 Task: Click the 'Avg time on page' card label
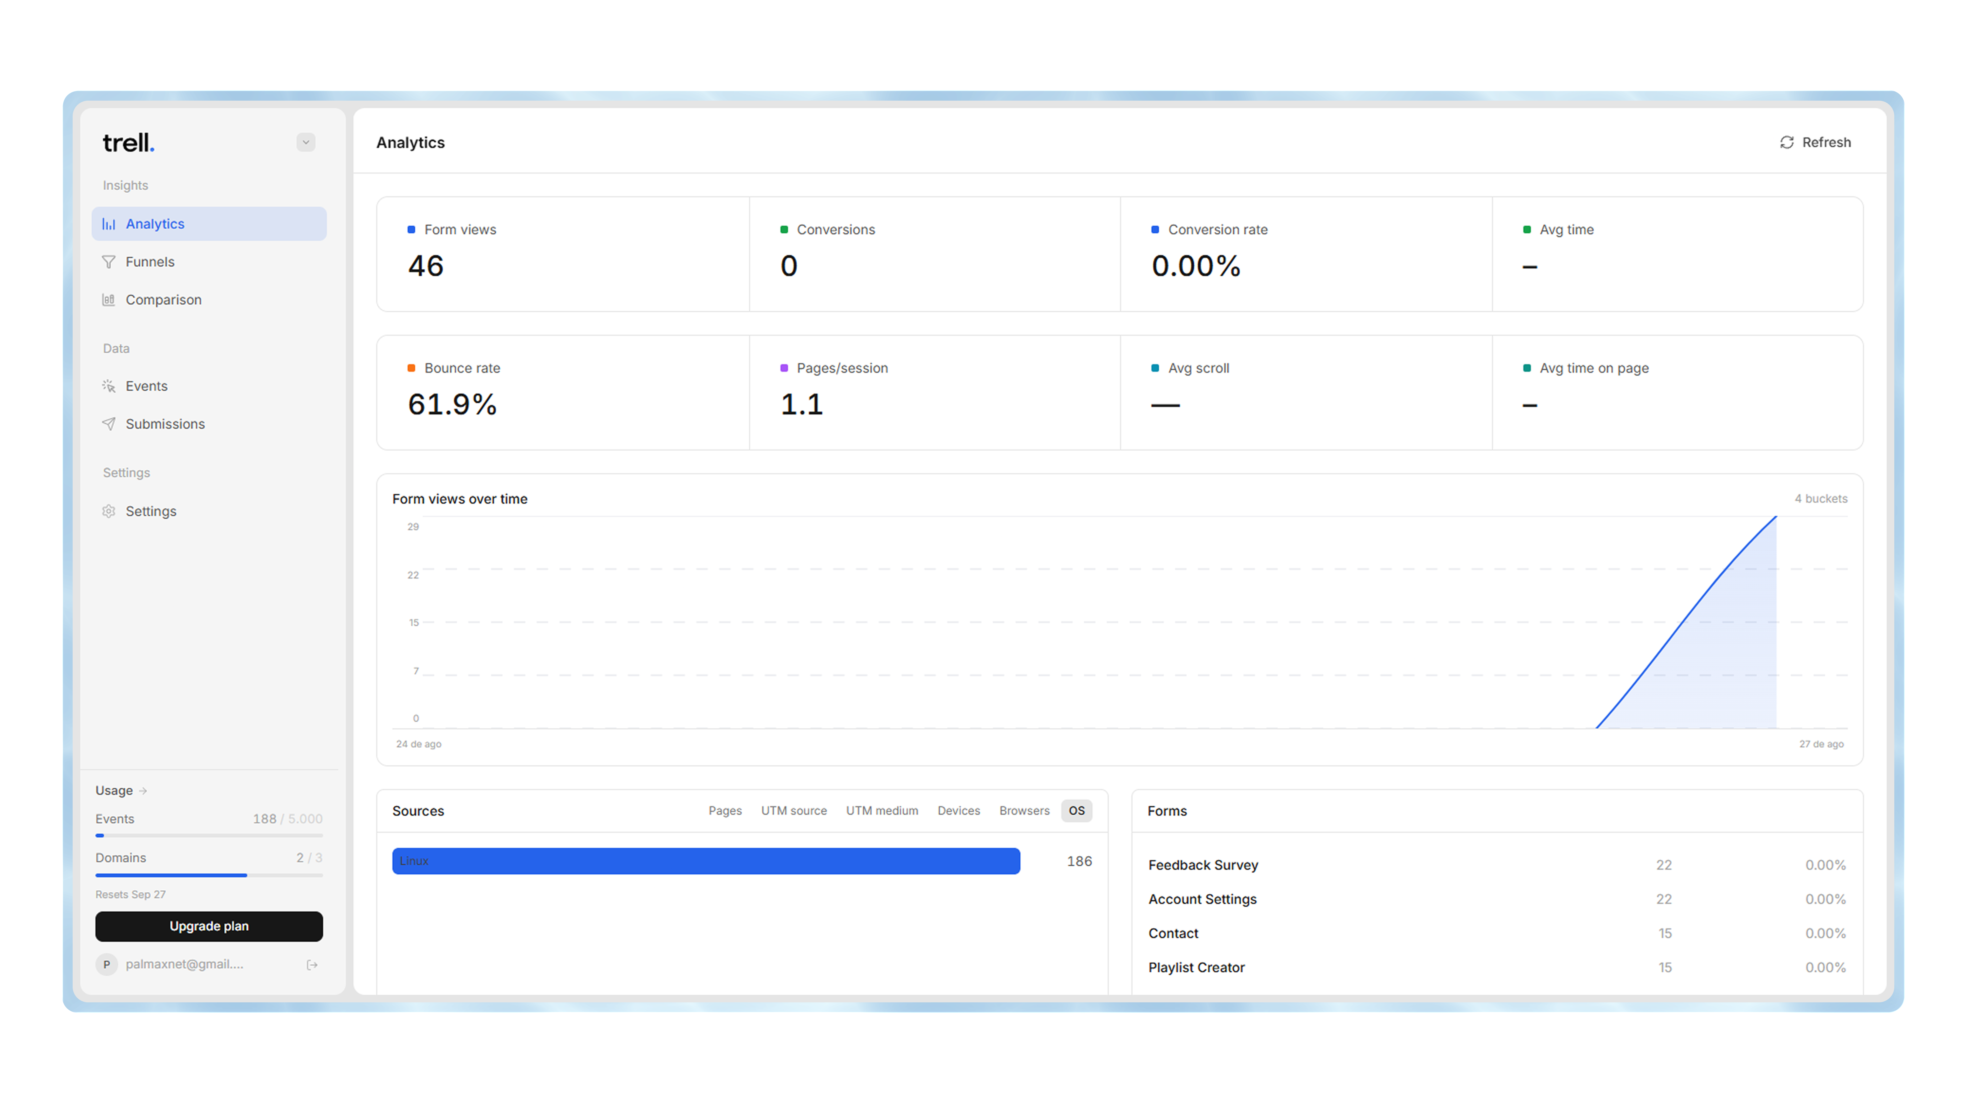click(1594, 368)
